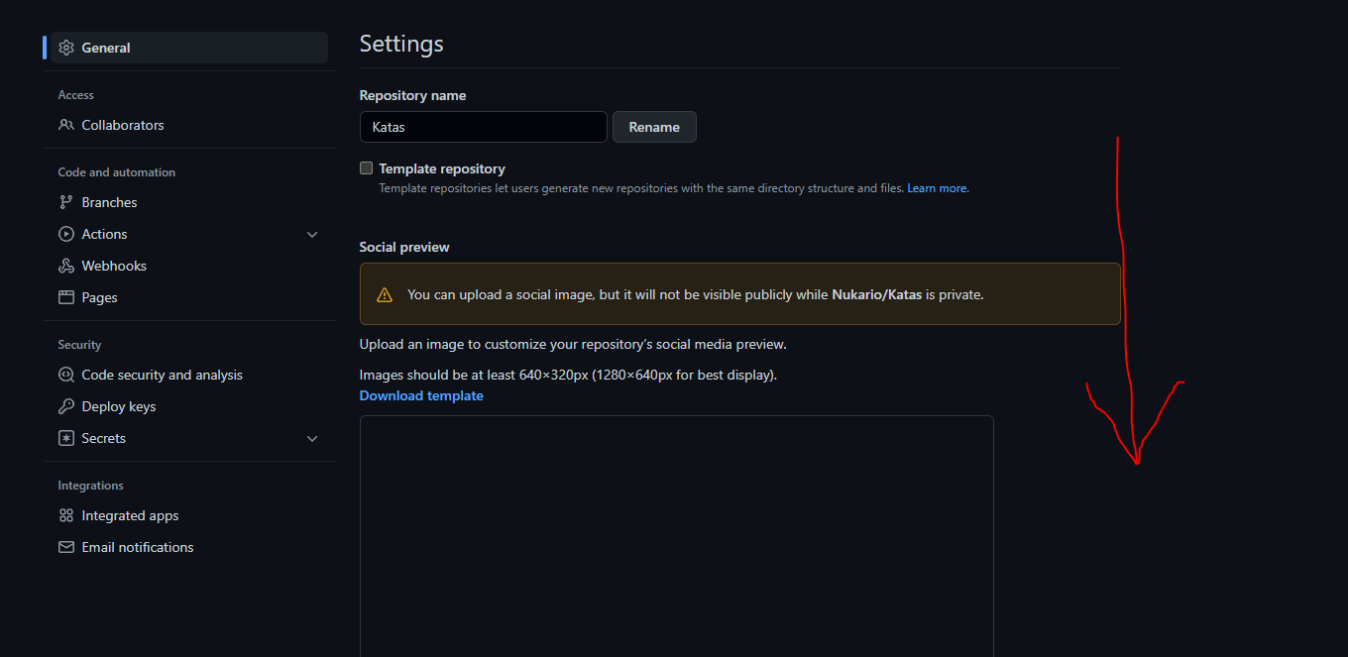Click the empty social preview image area
Viewport: 1348px width, 657px height.
(676, 536)
